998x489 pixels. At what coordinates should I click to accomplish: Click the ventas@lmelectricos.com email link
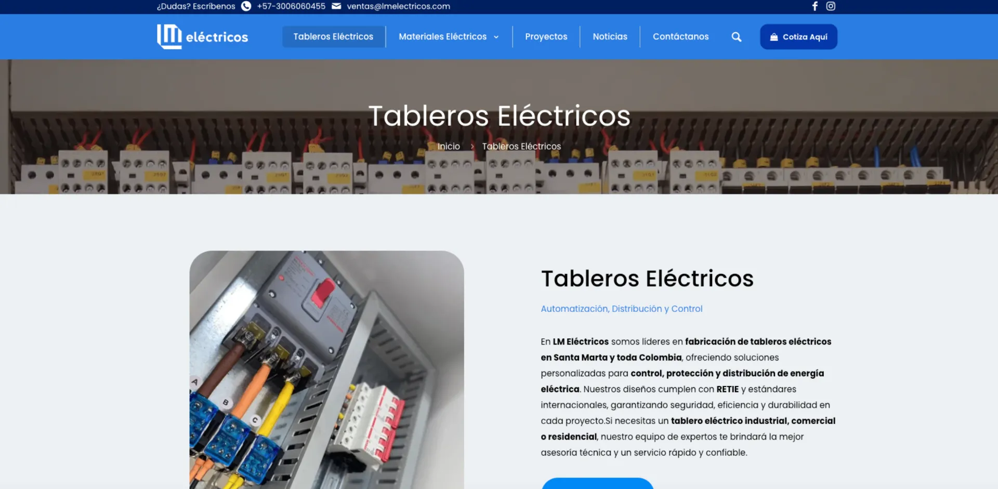click(398, 6)
